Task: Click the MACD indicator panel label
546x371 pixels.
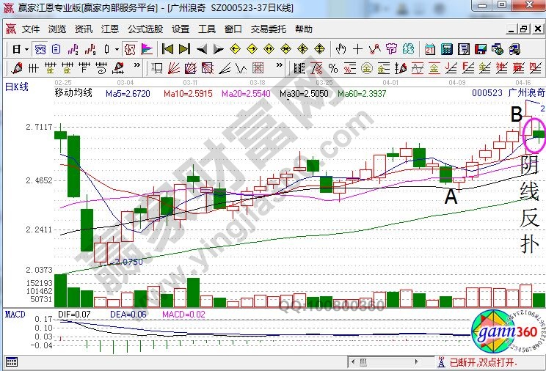Action: (x=15, y=314)
